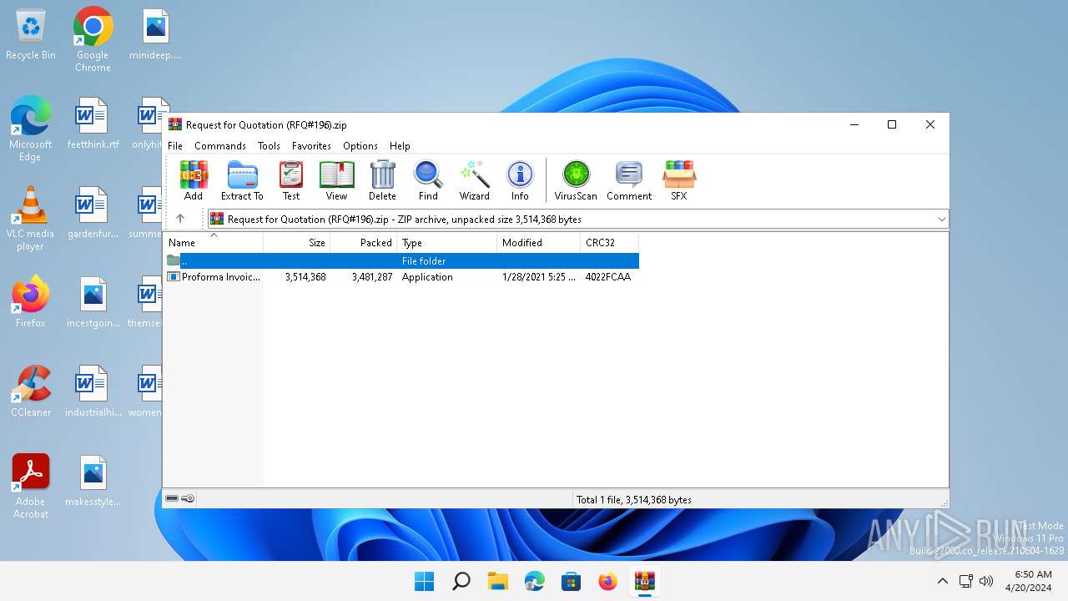Open the Help menu
The width and height of the screenshot is (1068, 601).
(x=400, y=145)
